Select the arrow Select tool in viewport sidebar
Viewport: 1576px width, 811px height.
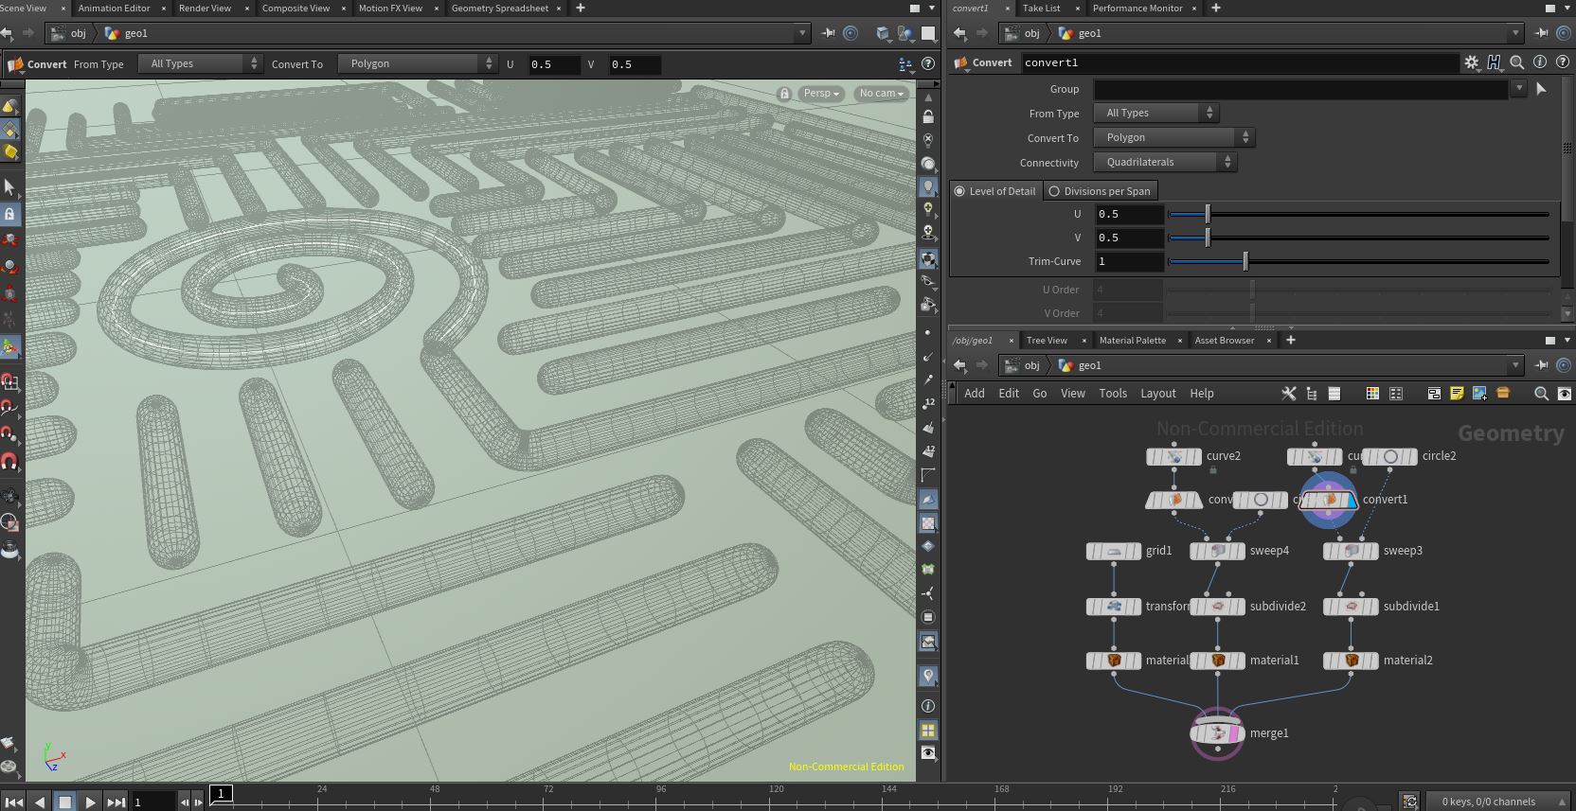pyautogui.click(x=9, y=186)
